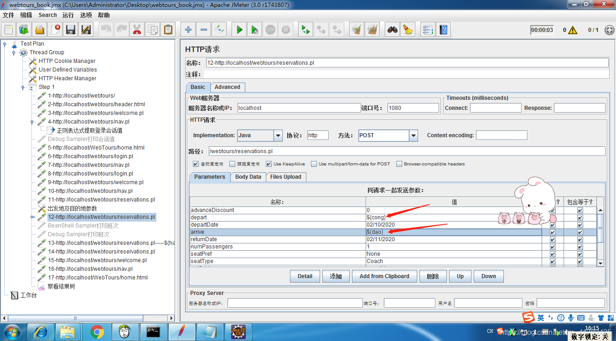Click the parameters table vertical scrollbar
Viewport: 616px width, 341px height.
(600, 236)
